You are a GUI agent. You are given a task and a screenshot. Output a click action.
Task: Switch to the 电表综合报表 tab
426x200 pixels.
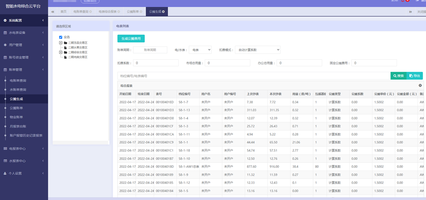[x=108, y=11]
